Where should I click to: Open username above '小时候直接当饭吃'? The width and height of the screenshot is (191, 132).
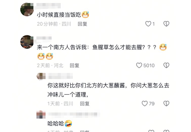tap(49, 6)
